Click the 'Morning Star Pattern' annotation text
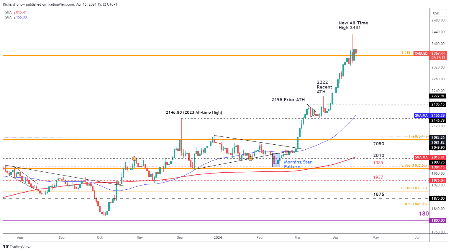 (x=298, y=164)
